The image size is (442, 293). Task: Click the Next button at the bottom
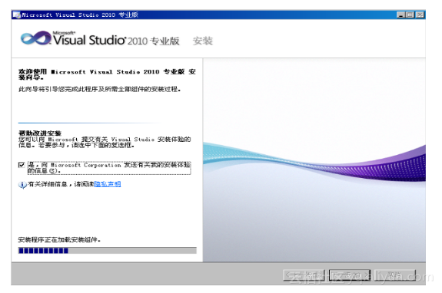click(x=350, y=275)
